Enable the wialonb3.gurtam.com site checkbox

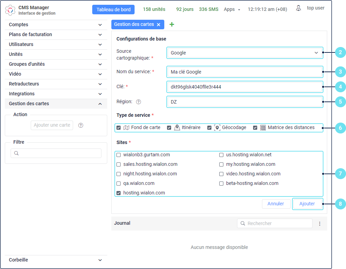coord(119,155)
